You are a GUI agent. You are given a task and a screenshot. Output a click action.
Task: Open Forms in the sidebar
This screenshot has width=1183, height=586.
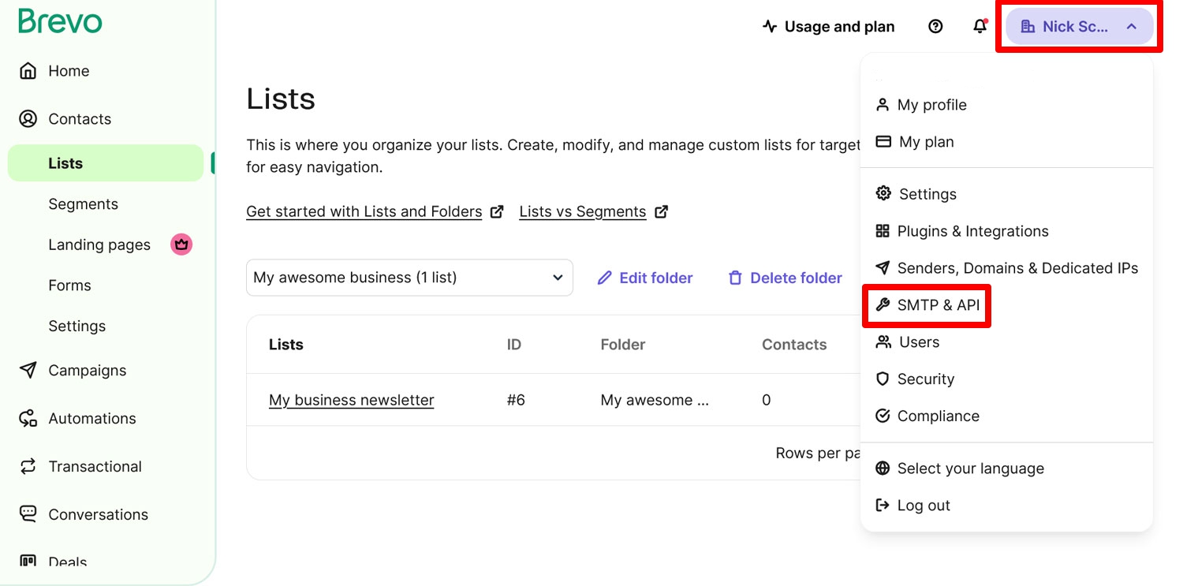69,286
